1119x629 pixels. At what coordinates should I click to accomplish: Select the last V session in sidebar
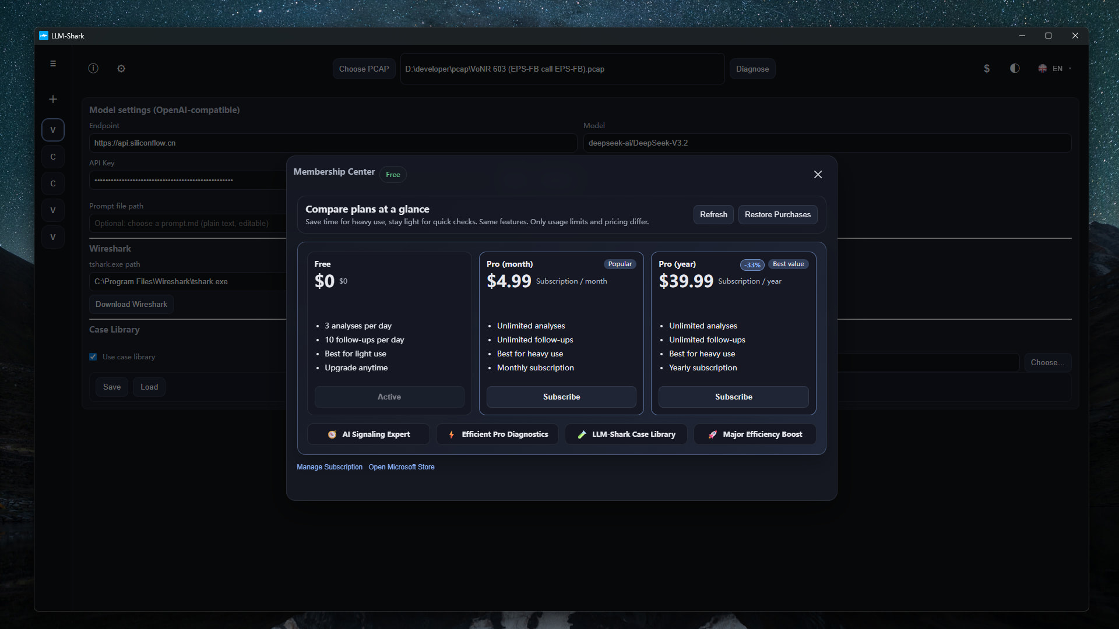tap(53, 237)
